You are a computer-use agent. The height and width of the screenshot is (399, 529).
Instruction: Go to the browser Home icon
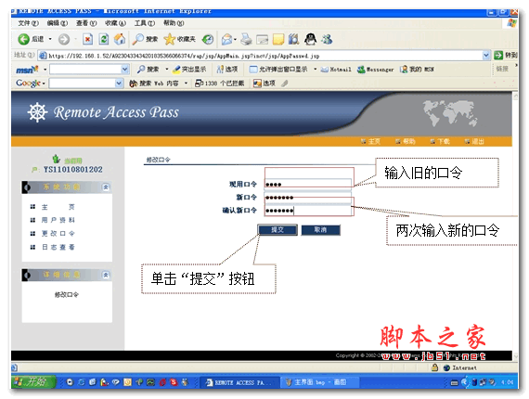(x=120, y=39)
